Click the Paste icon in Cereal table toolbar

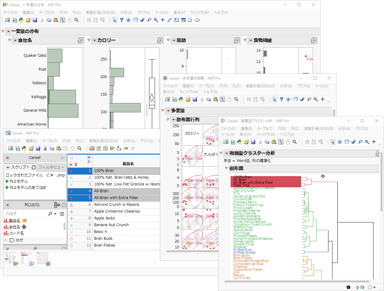tap(59, 148)
